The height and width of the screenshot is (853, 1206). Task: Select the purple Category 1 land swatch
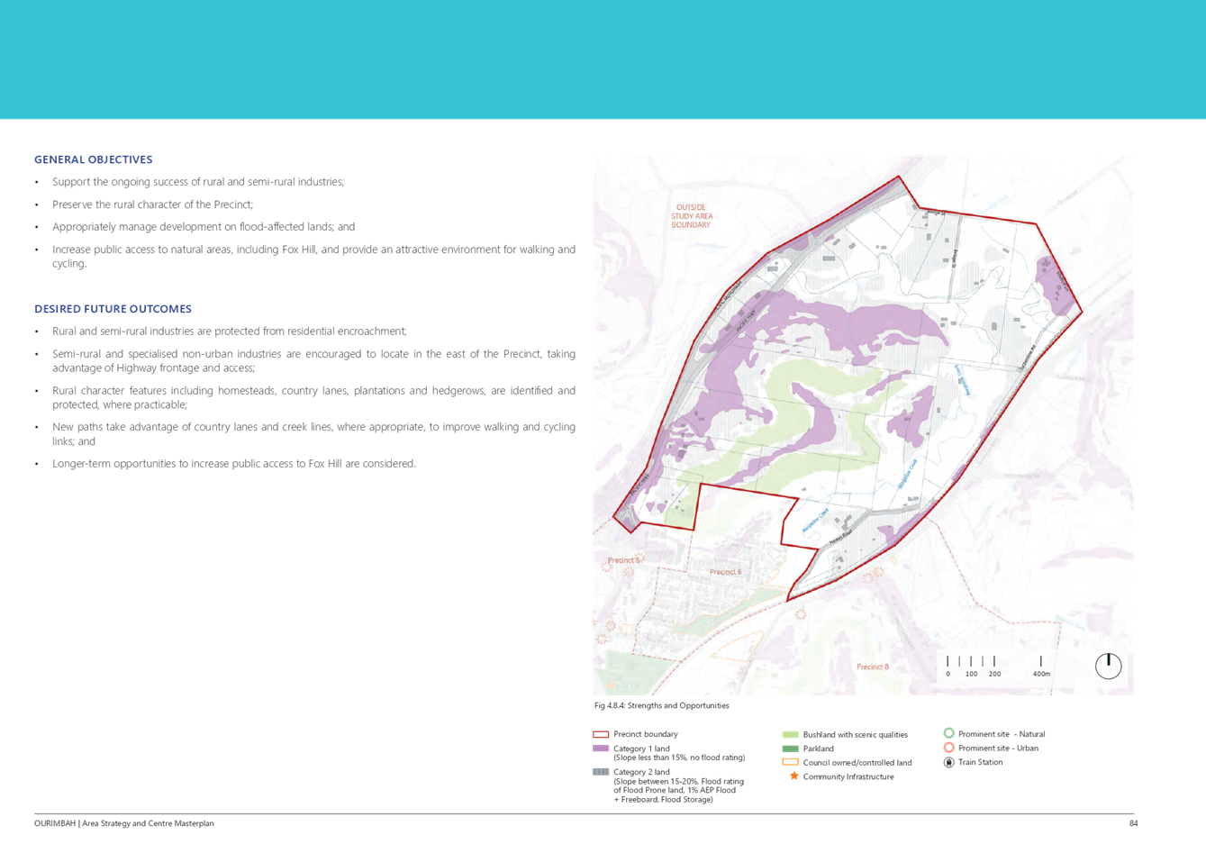601,749
